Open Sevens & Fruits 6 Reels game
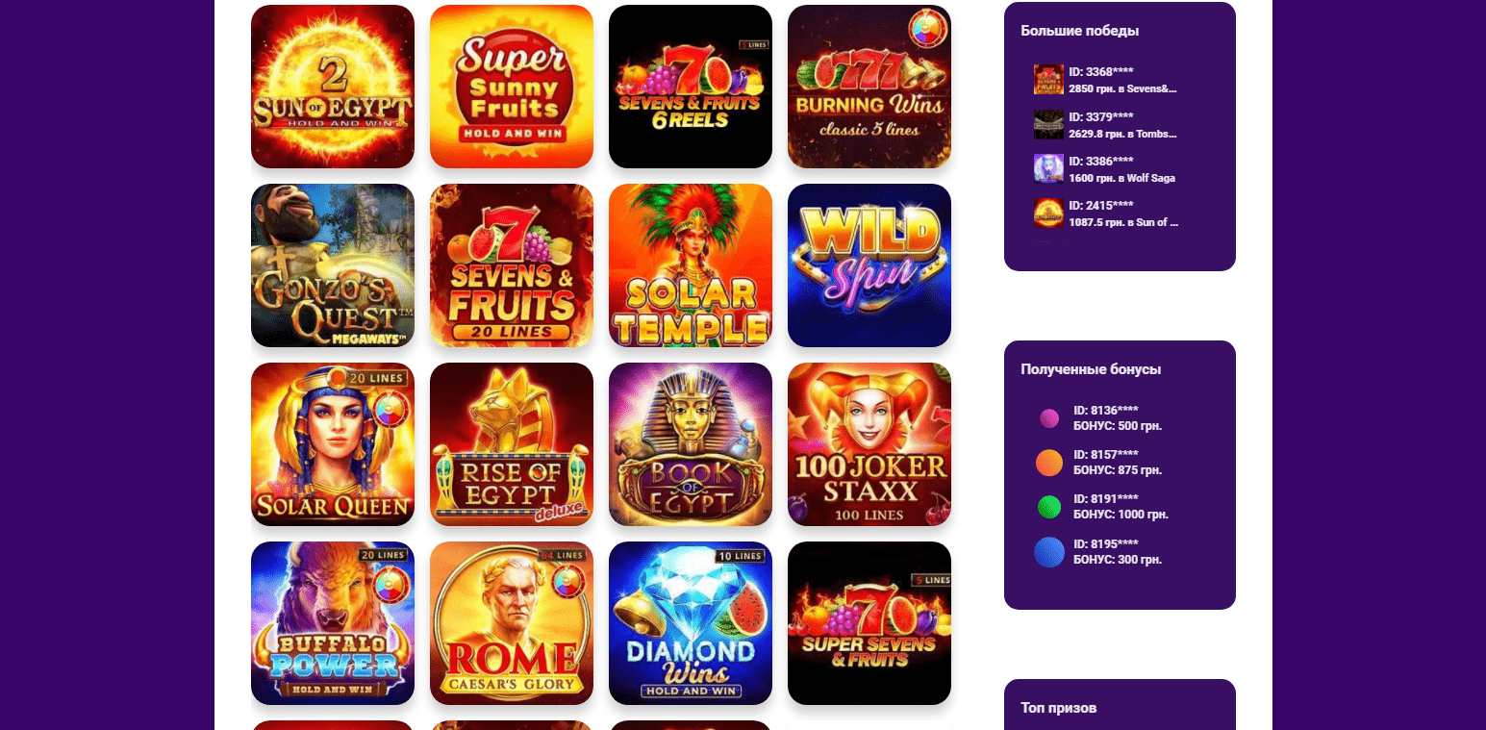 click(x=691, y=87)
